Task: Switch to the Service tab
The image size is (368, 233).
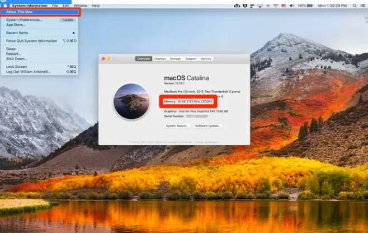Action: pos(206,59)
